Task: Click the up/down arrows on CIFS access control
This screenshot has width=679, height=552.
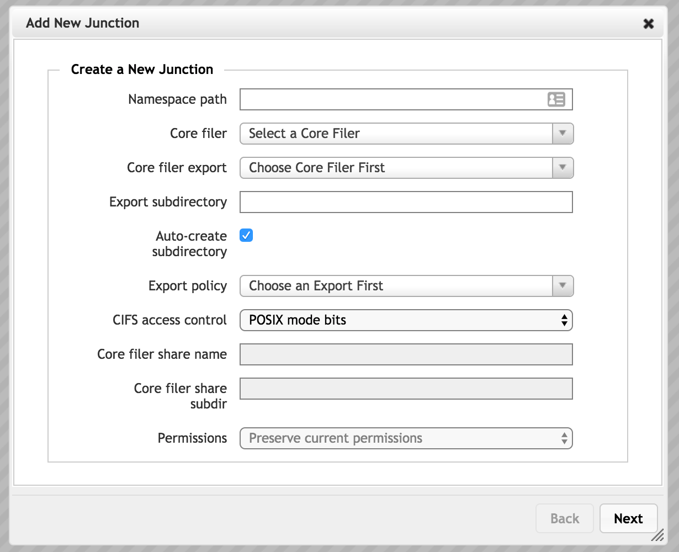Action: [x=564, y=320]
